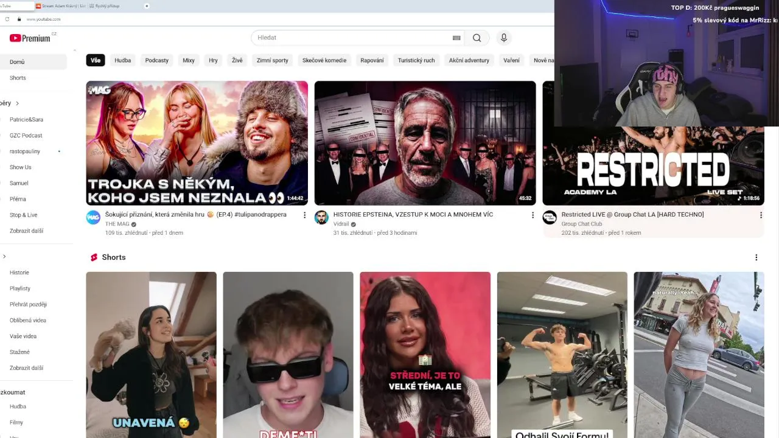Select the Zimní sporty filter chip
This screenshot has width=779, height=438.
pyautogui.click(x=272, y=60)
